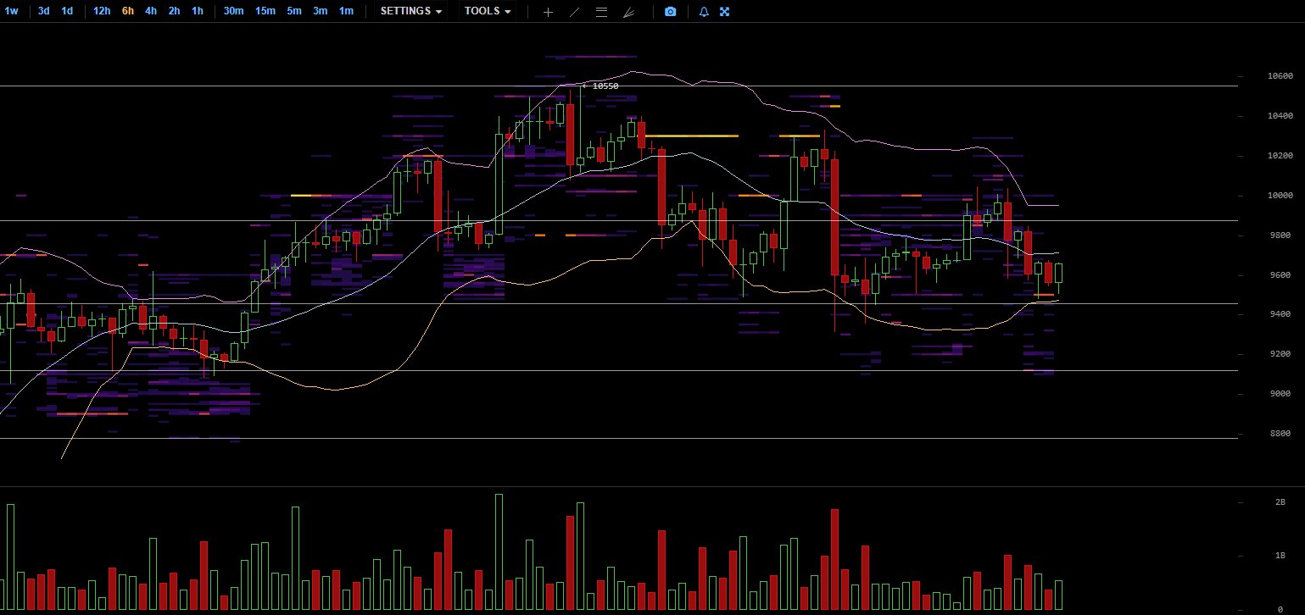Open alerts via the bell icon

pyautogui.click(x=704, y=12)
